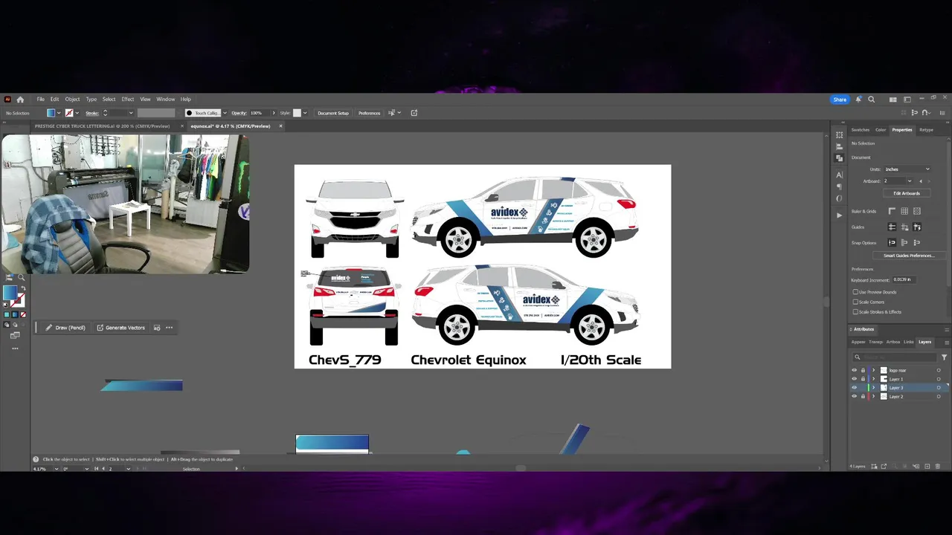Open the Actions play icon in the dock

[x=839, y=215]
